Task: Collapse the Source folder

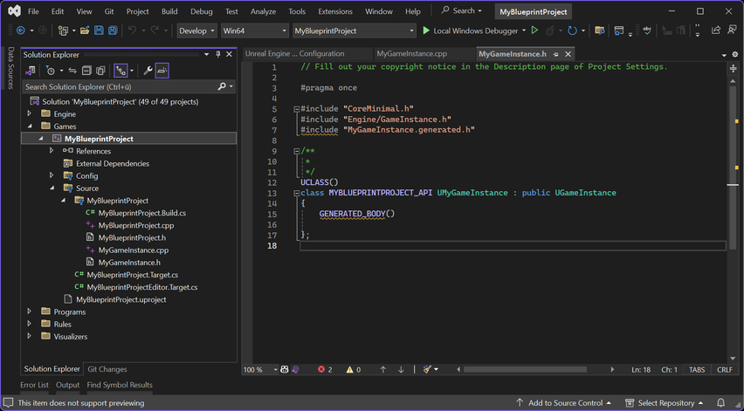Action: (x=52, y=188)
